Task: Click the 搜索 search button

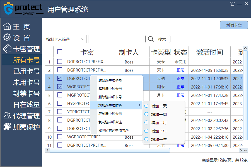Action: point(158,39)
